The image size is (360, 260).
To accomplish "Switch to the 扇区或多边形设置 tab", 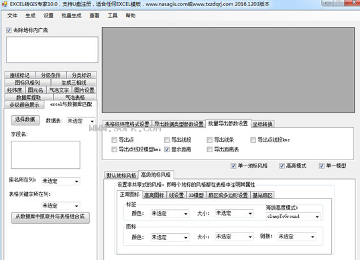I will (x=228, y=195).
